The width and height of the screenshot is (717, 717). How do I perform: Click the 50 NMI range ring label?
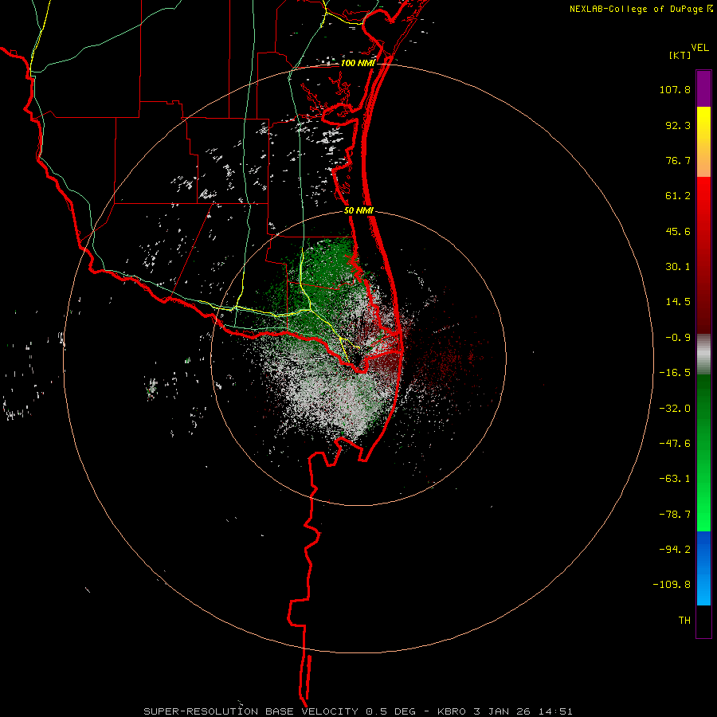[359, 210]
